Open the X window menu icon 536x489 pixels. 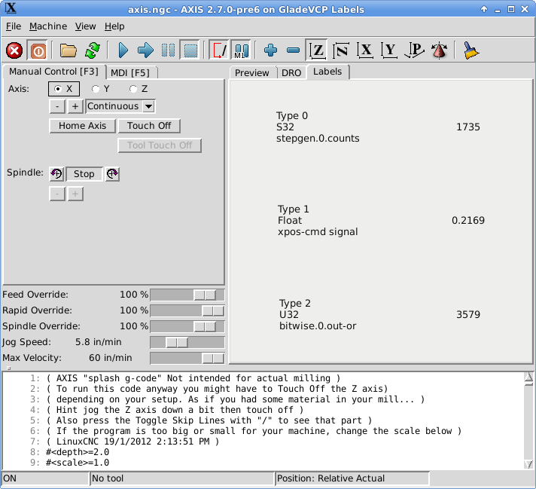coord(11,8)
